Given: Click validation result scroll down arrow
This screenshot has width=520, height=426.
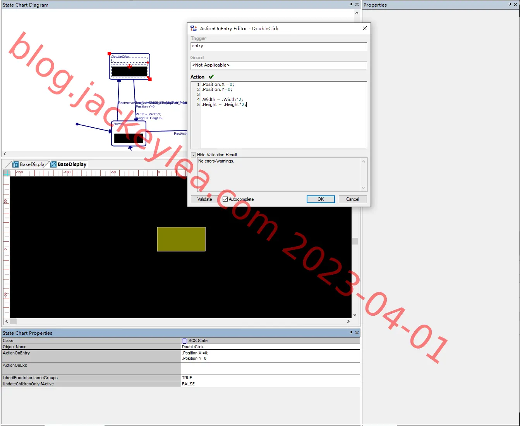Looking at the screenshot, I should 363,188.
